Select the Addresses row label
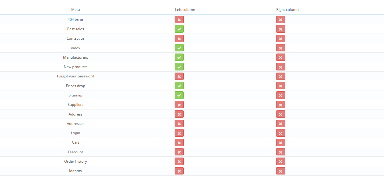Screen dimensions: 385x176 click(75, 124)
